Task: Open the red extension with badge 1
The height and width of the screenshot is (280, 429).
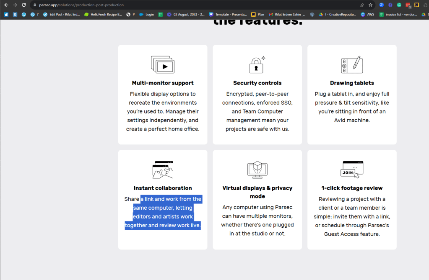Action: [x=408, y=5]
